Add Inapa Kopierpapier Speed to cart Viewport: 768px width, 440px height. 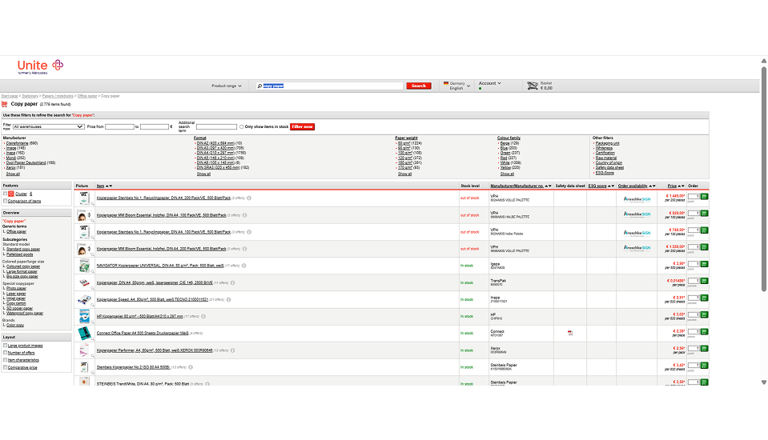[704, 298]
